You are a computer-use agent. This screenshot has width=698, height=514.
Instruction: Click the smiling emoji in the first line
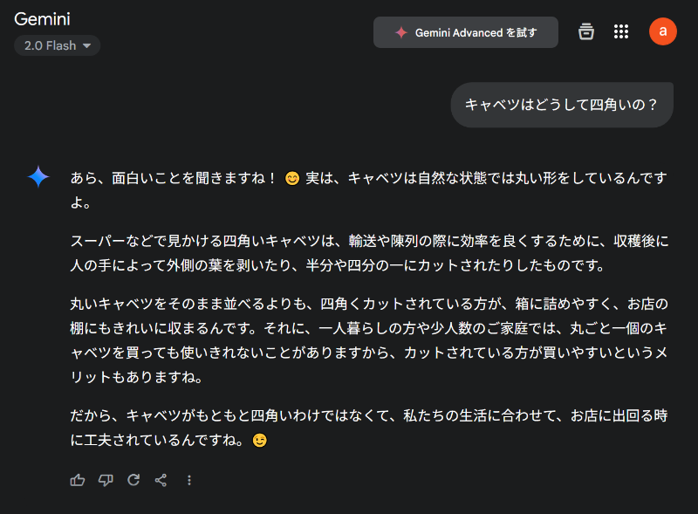coord(292,179)
